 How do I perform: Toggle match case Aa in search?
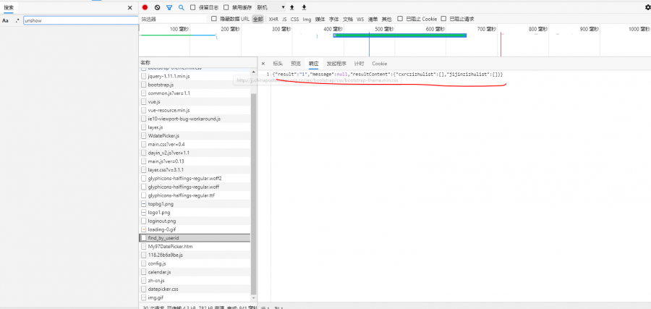5,21
